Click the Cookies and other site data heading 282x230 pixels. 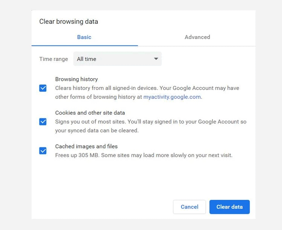click(90, 113)
